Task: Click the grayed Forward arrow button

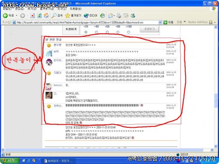Action: coord(22,16)
